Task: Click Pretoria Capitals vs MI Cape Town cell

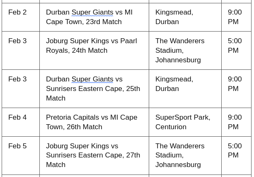Action: point(94,122)
